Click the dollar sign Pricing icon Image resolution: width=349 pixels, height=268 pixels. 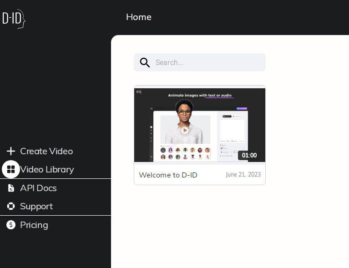(x=11, y=225)
